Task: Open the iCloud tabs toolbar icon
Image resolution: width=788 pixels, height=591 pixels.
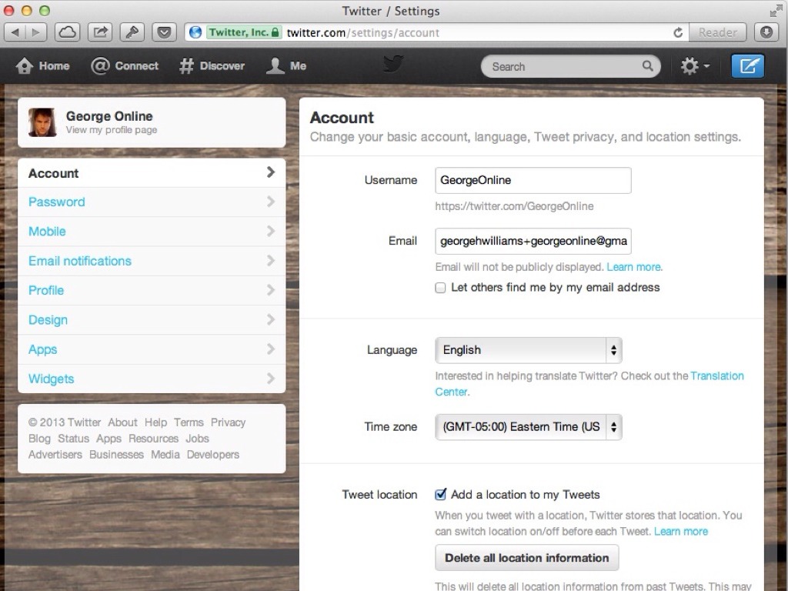Action: pyautogui.click(x=68, y=32)
